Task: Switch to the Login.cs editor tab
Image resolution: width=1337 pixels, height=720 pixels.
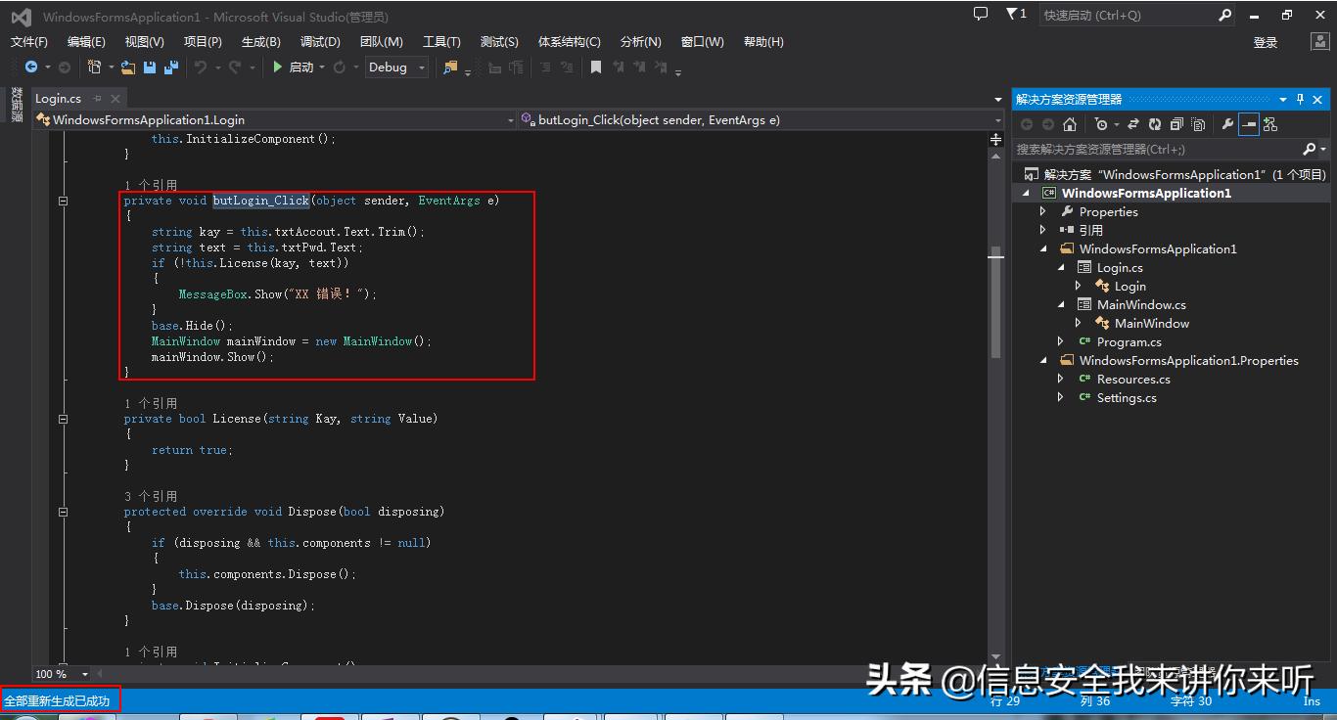Action: coord(58,99)
